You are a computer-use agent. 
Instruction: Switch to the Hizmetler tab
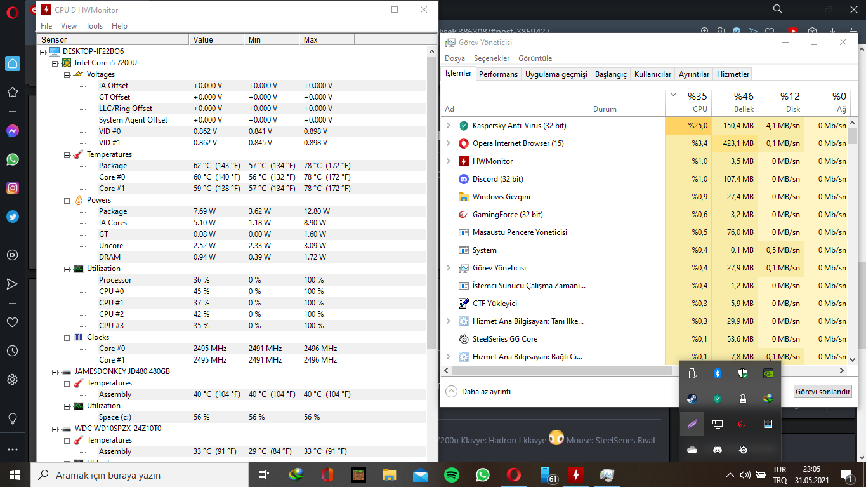(733, 74)
